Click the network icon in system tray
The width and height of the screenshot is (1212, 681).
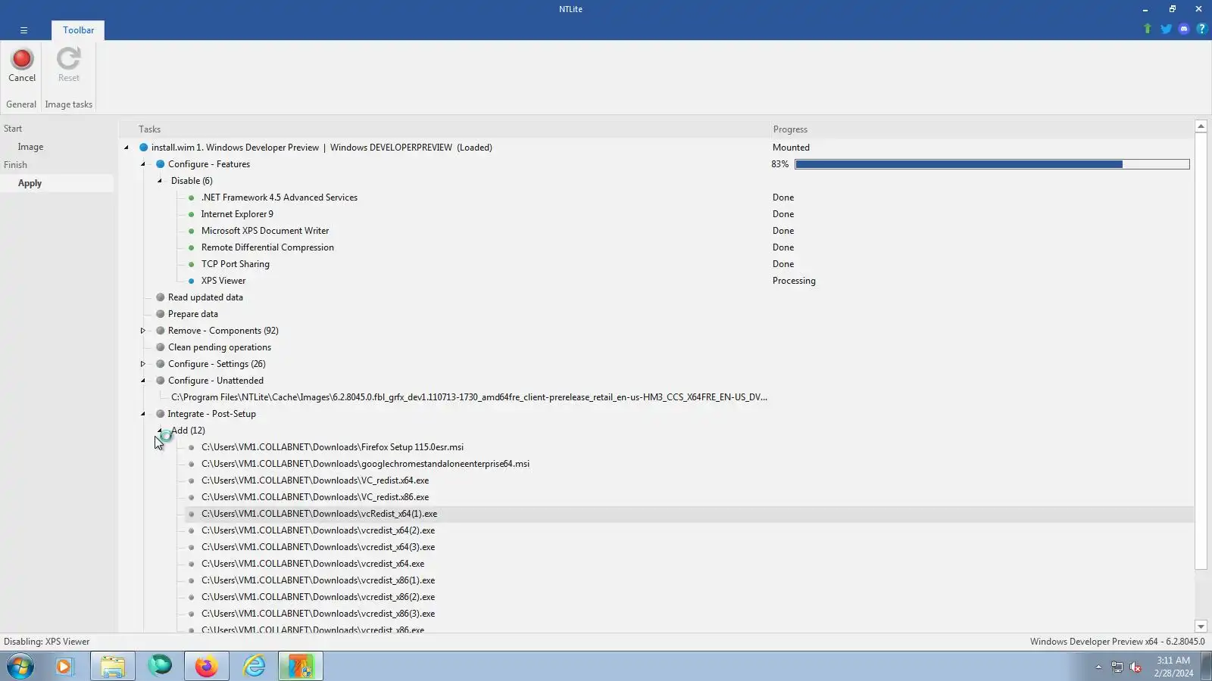coord(1117,667)
